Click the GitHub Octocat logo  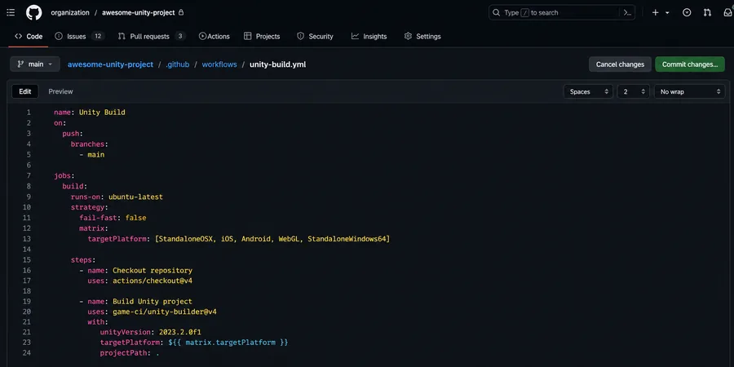click(33, 12)
